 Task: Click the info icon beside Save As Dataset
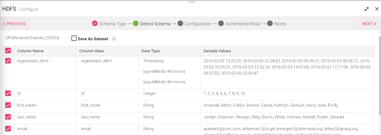(114, 39)
